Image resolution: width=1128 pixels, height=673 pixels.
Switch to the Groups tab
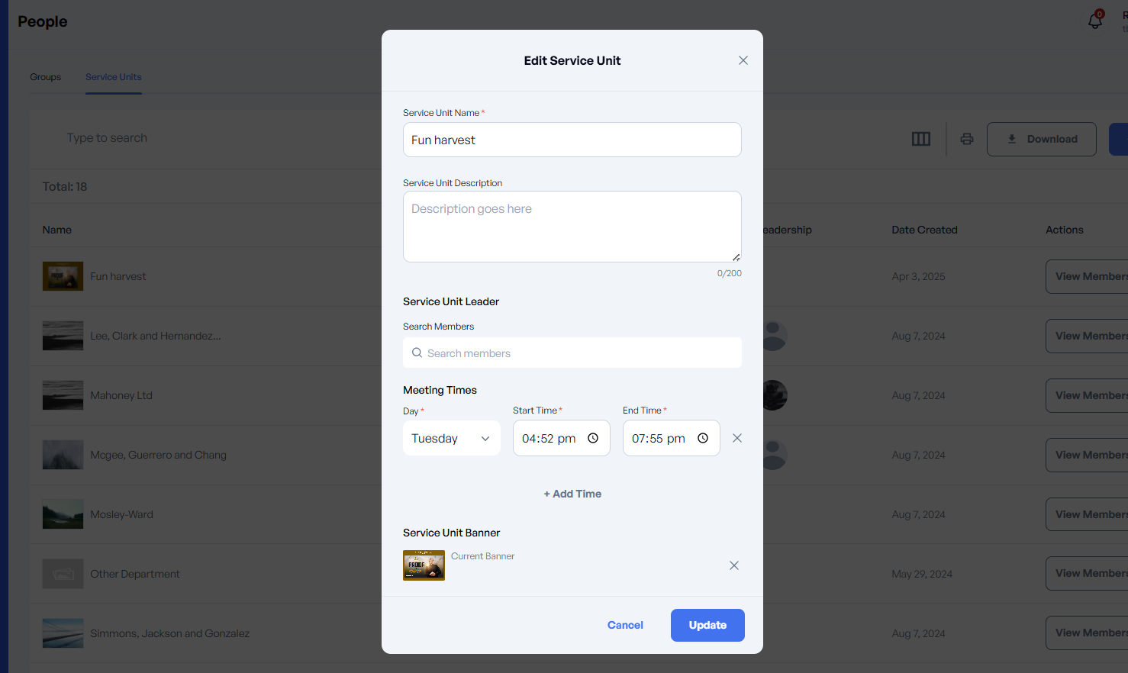click(46, 77)
